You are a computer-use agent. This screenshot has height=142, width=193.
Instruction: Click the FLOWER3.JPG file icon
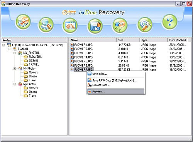(72, 53)
